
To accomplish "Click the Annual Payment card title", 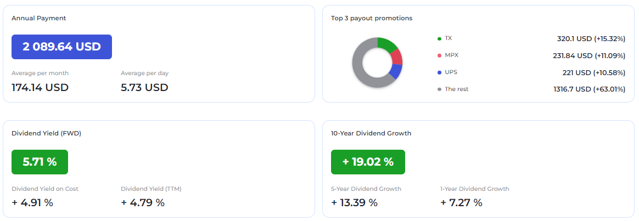I will [39, 18].
